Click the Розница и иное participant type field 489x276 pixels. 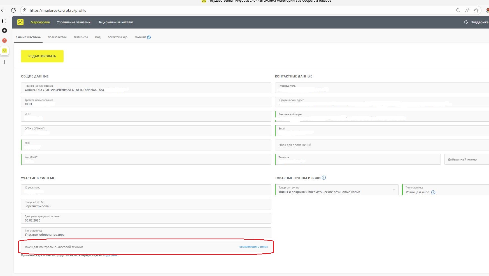coord(445,190)
